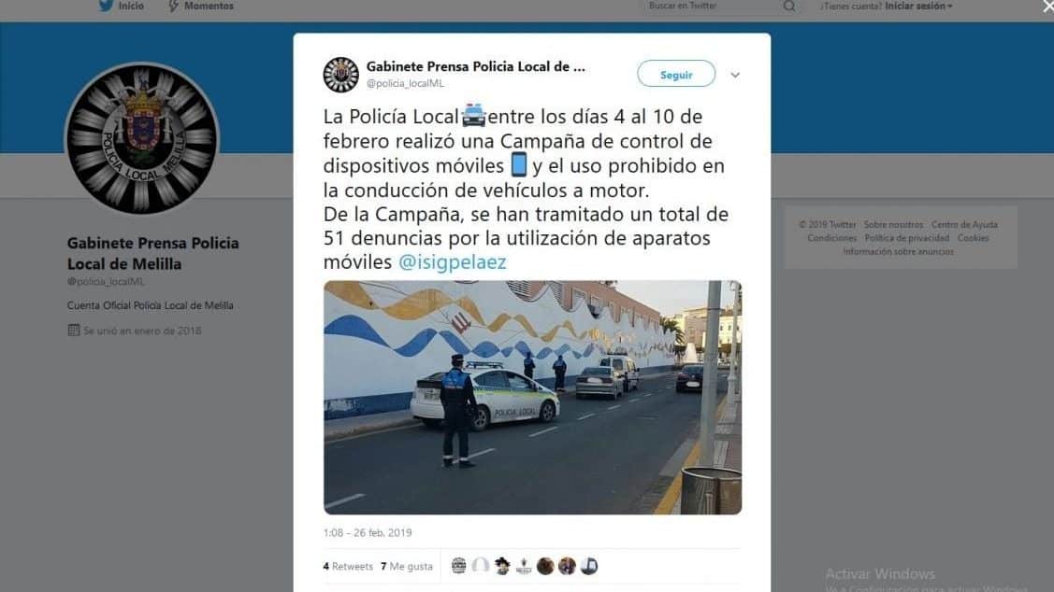Focus the Buscar en Twitter field
Screen dimensions: 1054x592
[x=711, y=6]
